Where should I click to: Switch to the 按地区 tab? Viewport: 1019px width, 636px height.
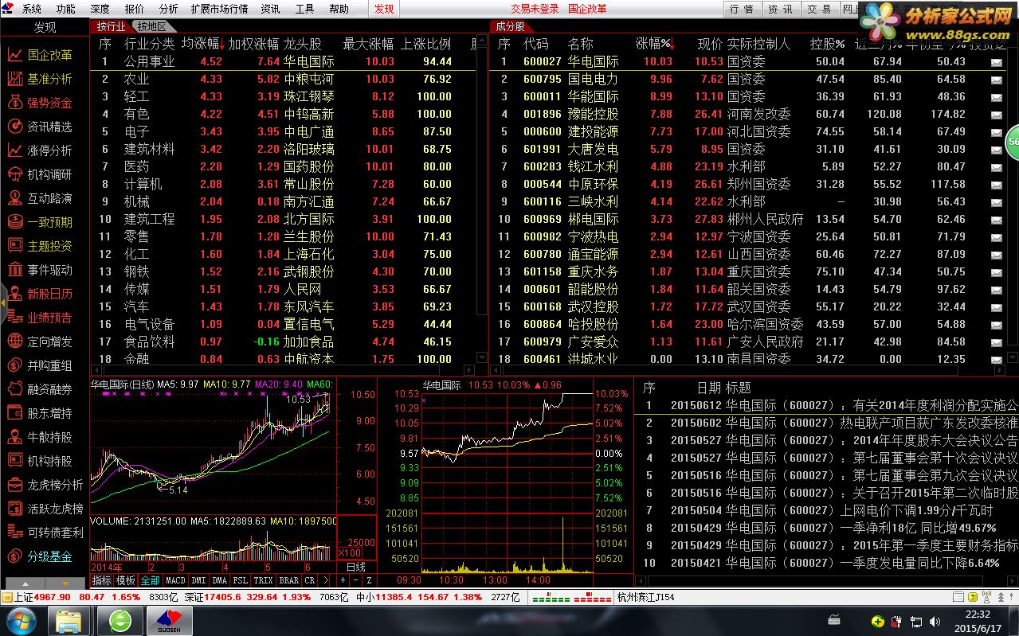151,26
